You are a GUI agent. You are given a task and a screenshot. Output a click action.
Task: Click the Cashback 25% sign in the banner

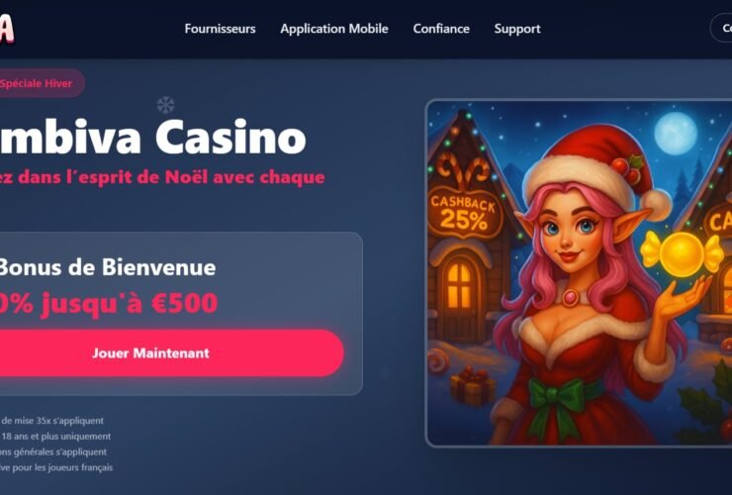pyautogui.click(x=463, y=212)
